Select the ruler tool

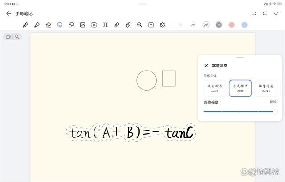pyautogui.click(x=128, y=25)
